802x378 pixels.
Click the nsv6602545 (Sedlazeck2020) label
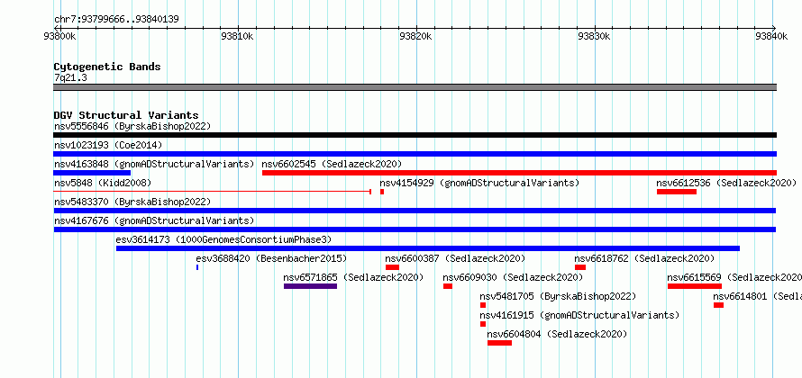point(332,164)
